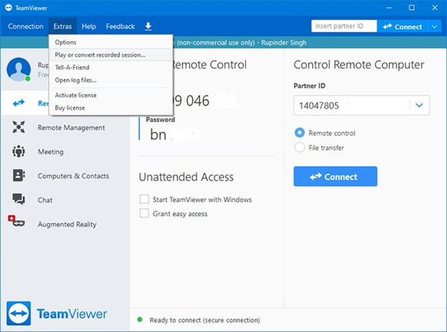Click the download arrow icon in menu bar
Screen dimensions: 447x332
(148, 27)
